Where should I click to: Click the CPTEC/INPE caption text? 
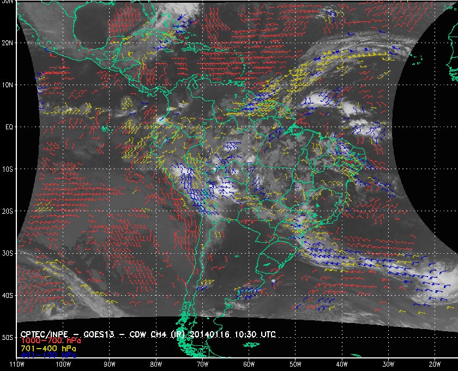(44, 334)
